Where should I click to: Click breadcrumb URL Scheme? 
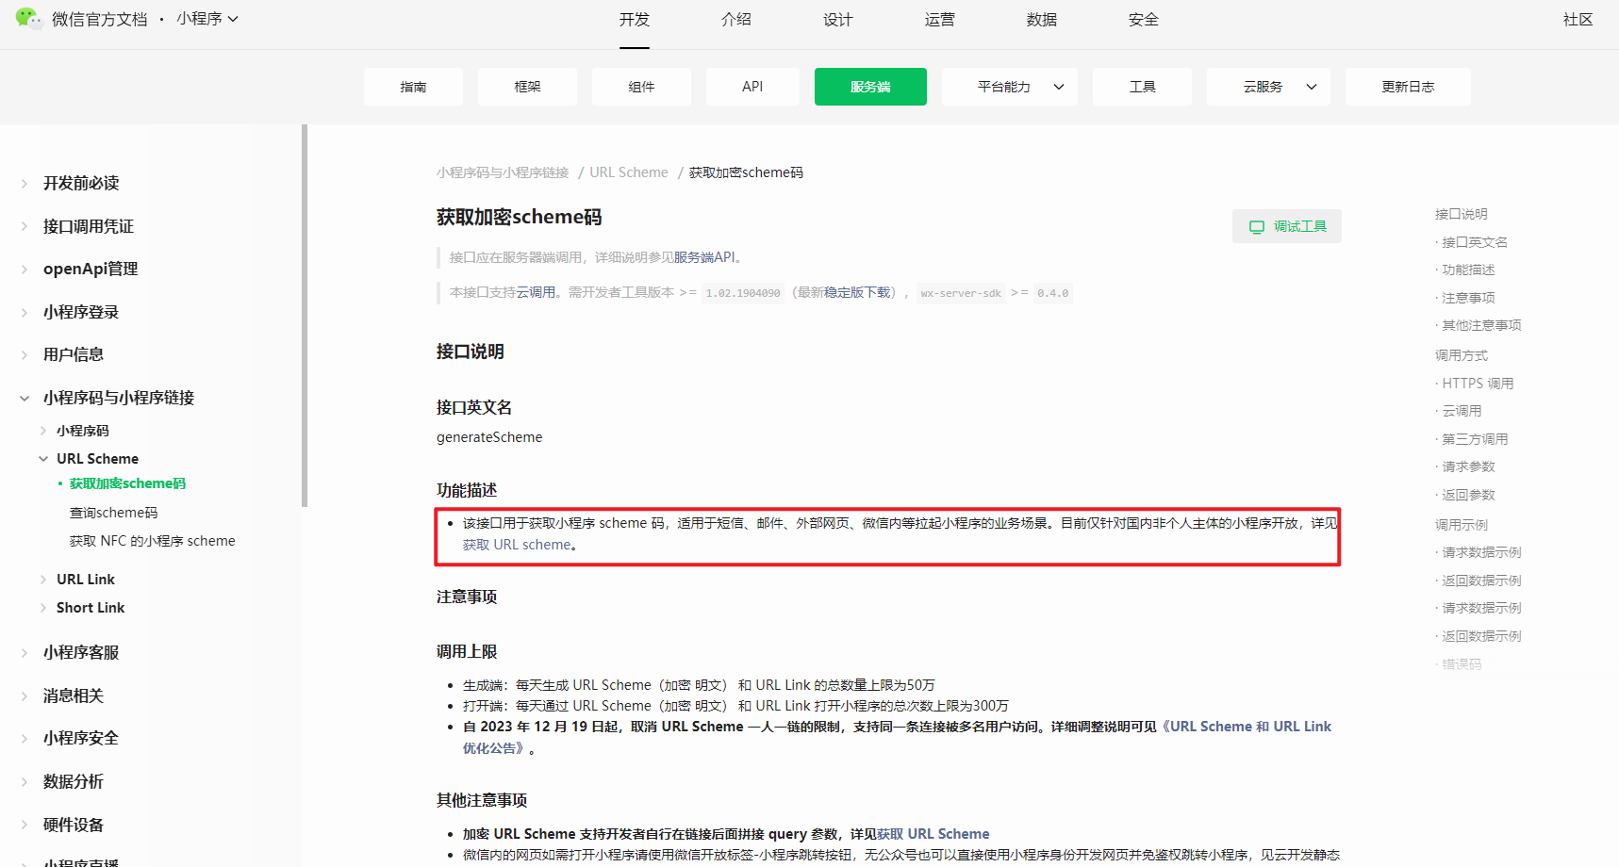(x=629, y=172)
